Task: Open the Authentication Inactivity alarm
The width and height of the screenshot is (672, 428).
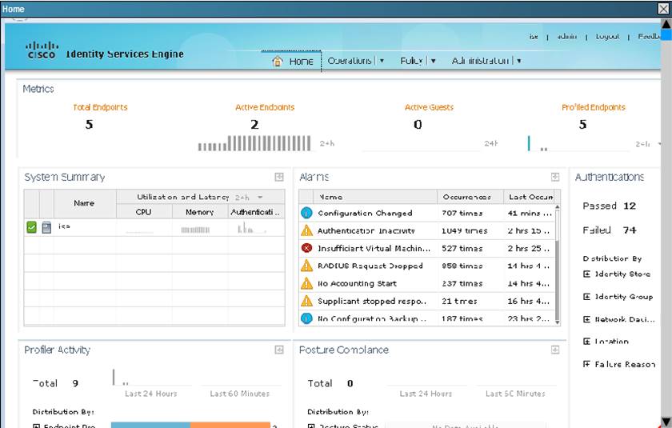Action: tap(366, 230)
